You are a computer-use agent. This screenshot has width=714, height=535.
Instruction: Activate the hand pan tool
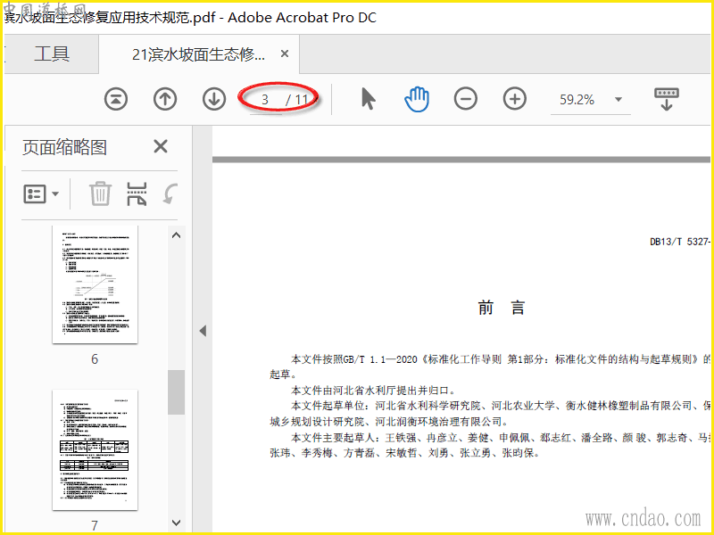(x=417, y=99)
